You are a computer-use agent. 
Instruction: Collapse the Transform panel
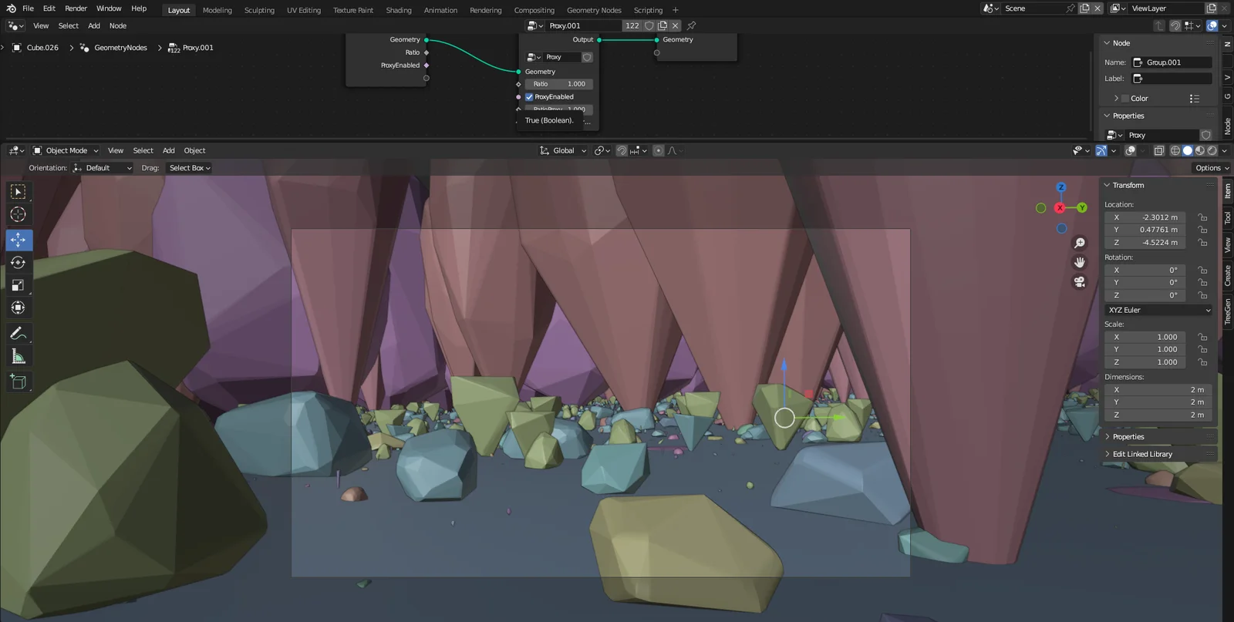(1128, 185)
